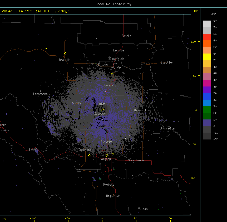Screen dimensions: 227x222
Task: Click the yellow diamond marker above Calgary label
Action: point(107,155)
